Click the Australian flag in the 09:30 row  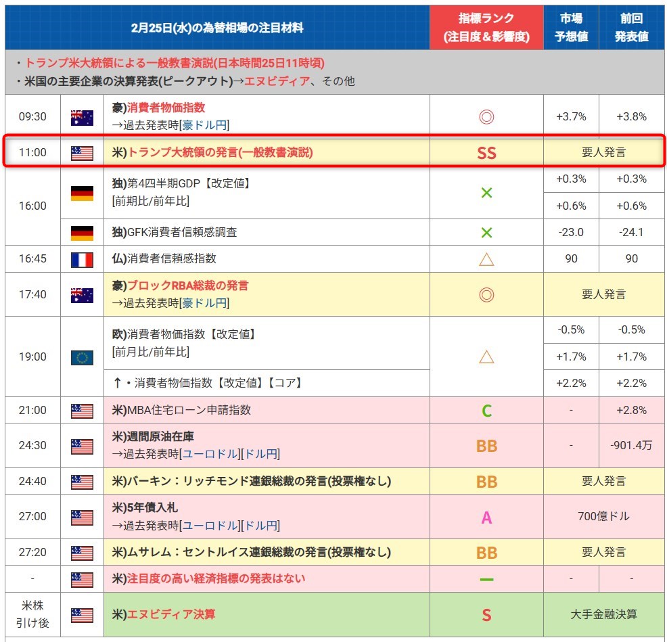click(82, 117)
